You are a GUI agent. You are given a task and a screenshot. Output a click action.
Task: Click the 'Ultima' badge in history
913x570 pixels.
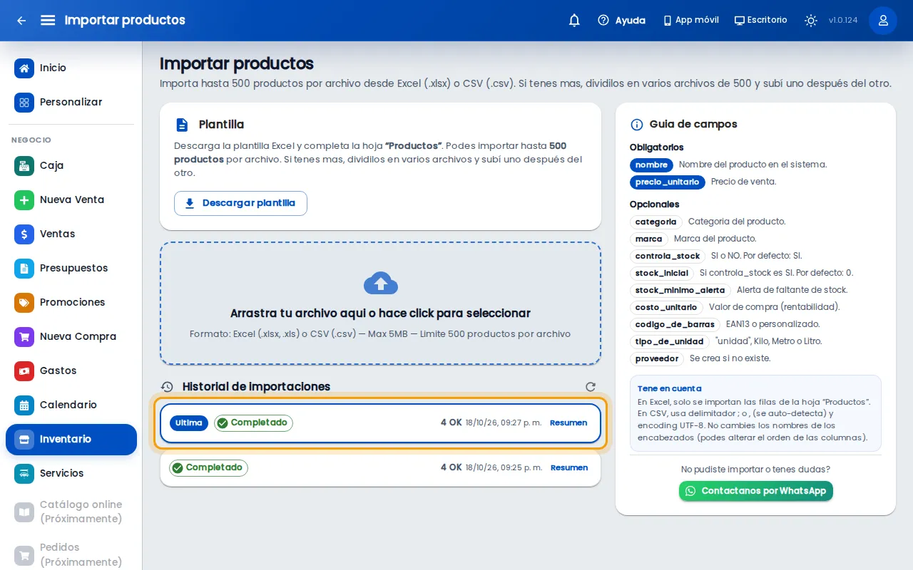[189, 423]
